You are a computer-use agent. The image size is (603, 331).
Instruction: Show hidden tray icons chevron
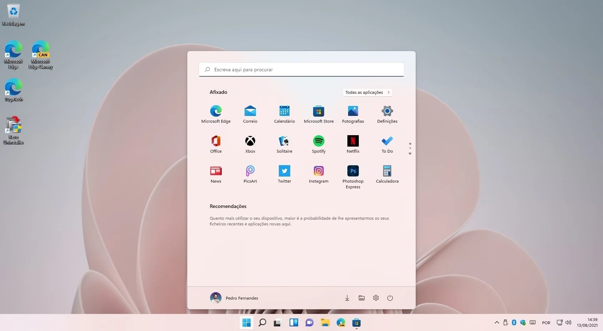tap(497, 323)
